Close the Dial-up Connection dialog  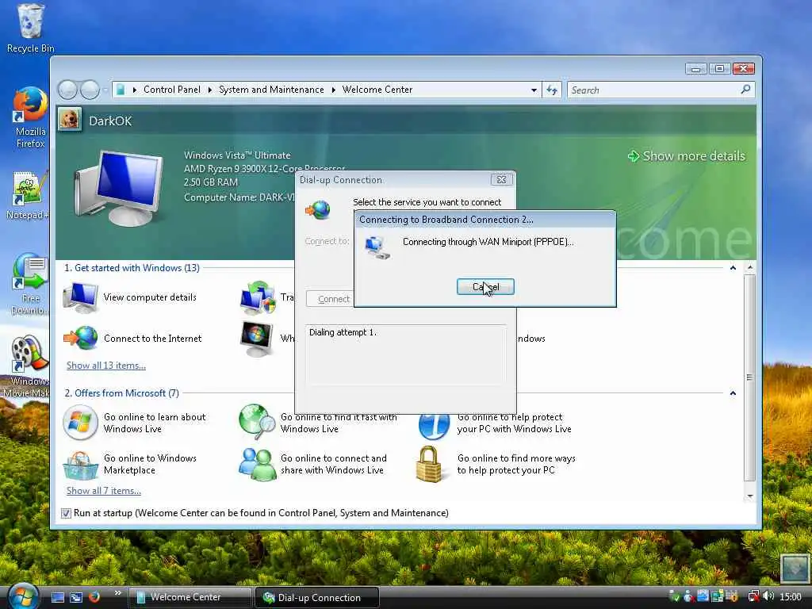coord(501,180)
